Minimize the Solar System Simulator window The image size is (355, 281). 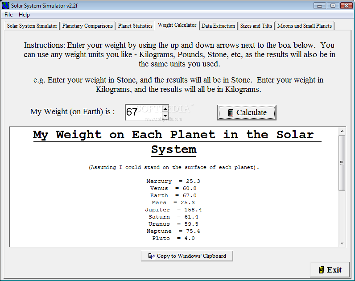coord(320,6)
